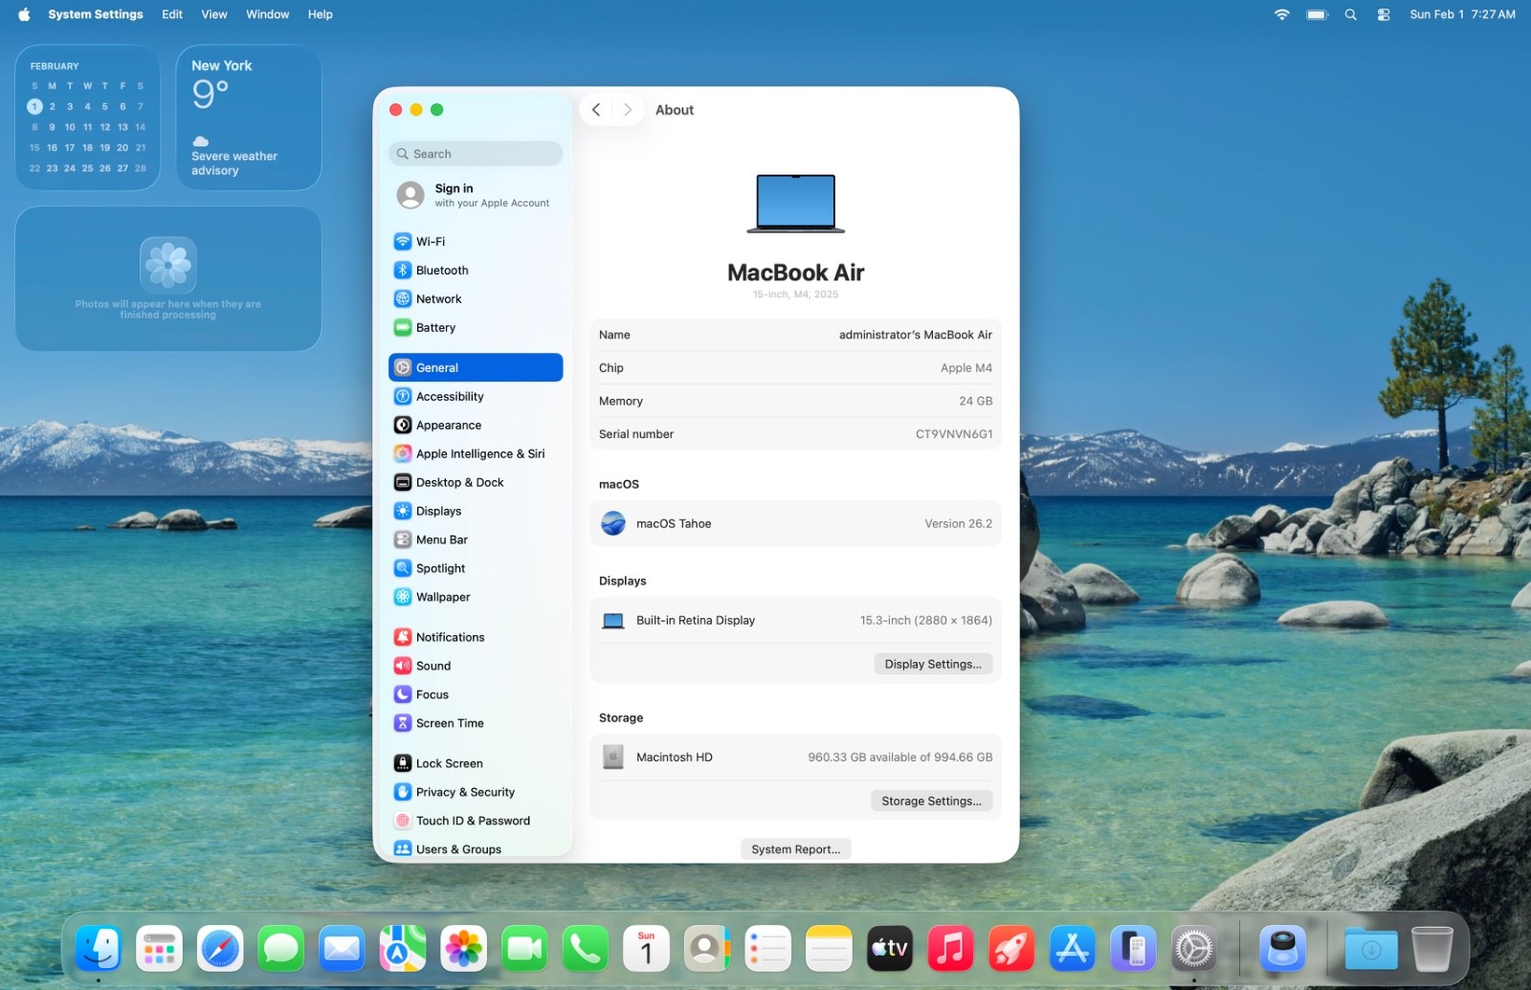Viewport: 1531px width, 990px height.
Task: Open Wi-Fi settings in sidebar
Action: (430, 242)
